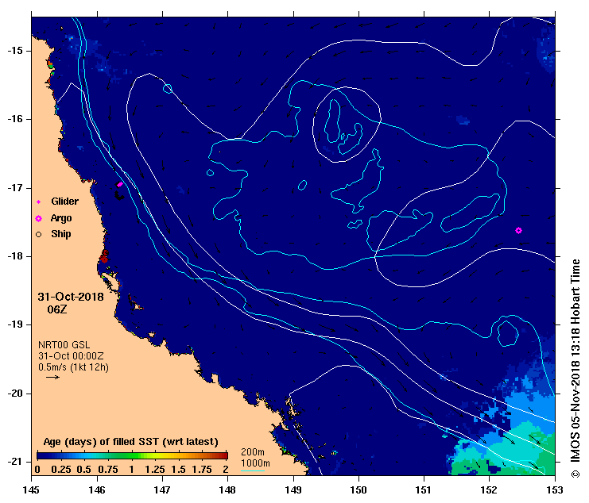The image size is (589, 503).
Task: Click the magenta glider marker near the coast
Action: (x=120, y=184)
